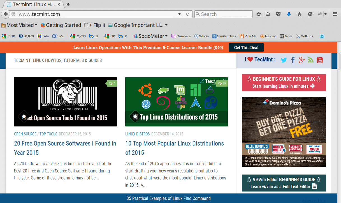
Task: Save page to Pocket
Action: point(278,14)
